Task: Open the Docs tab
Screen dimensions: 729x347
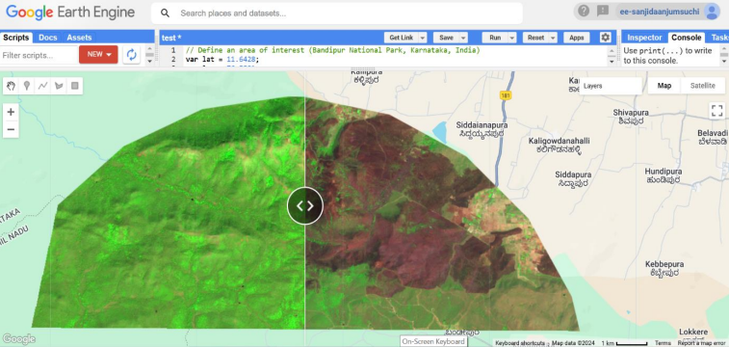Action: pos(47,38)
